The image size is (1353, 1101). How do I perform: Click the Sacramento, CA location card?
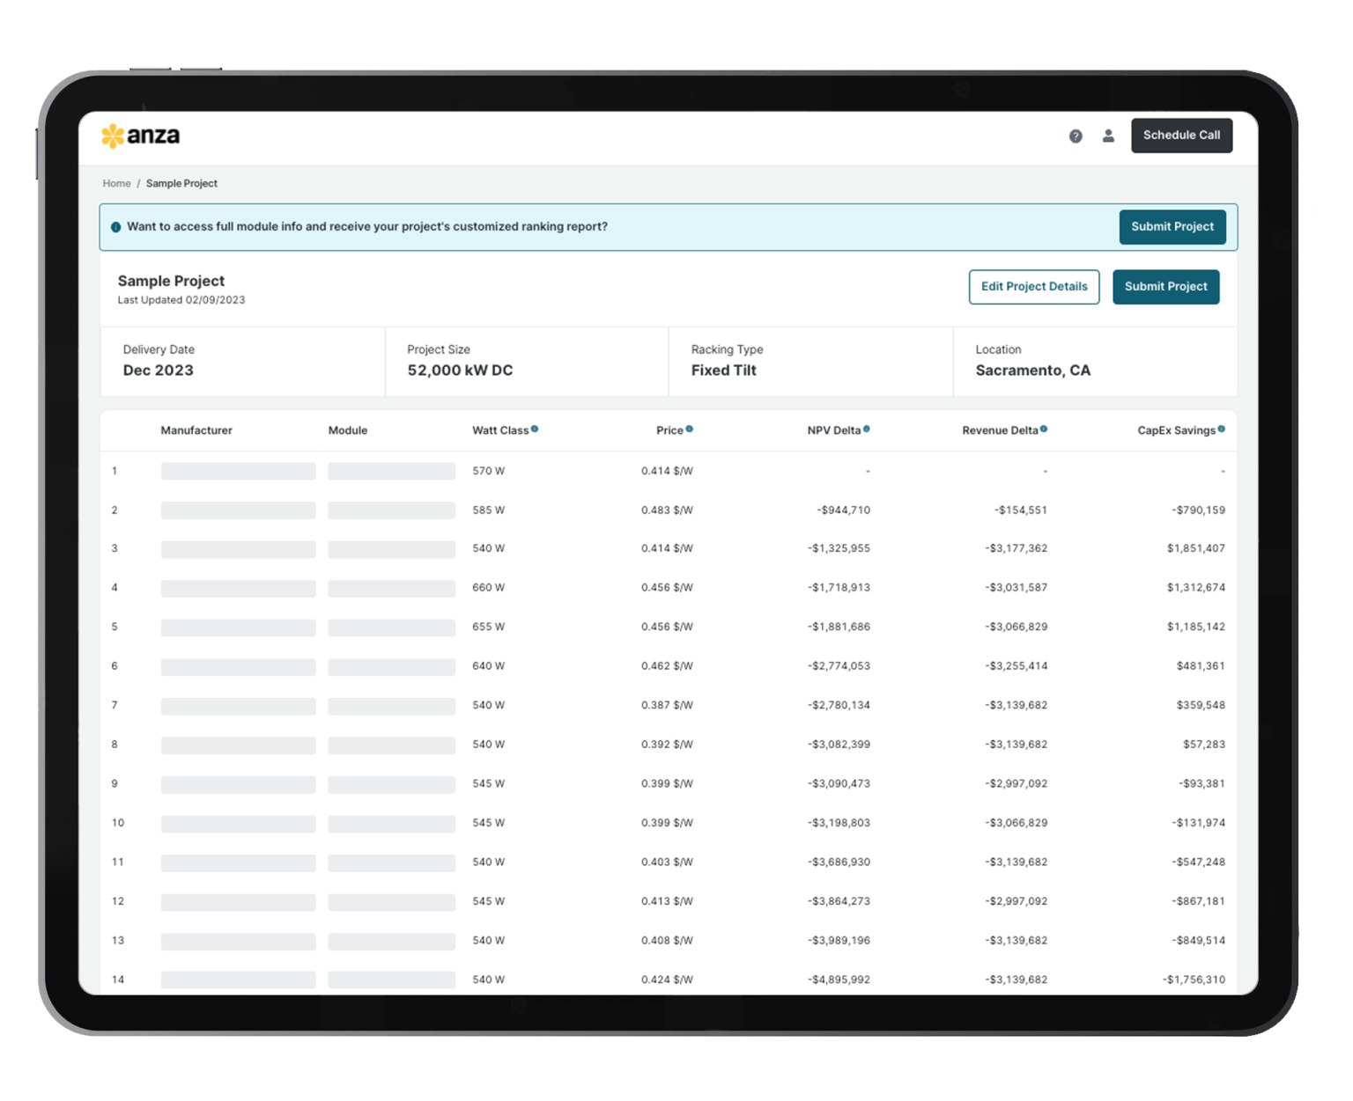tap(1094, 362)
